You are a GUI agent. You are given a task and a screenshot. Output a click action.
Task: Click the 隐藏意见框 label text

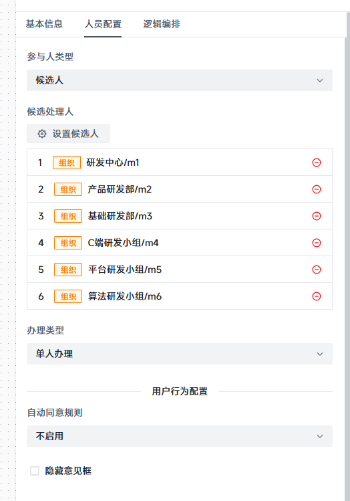tap(68, 471)
